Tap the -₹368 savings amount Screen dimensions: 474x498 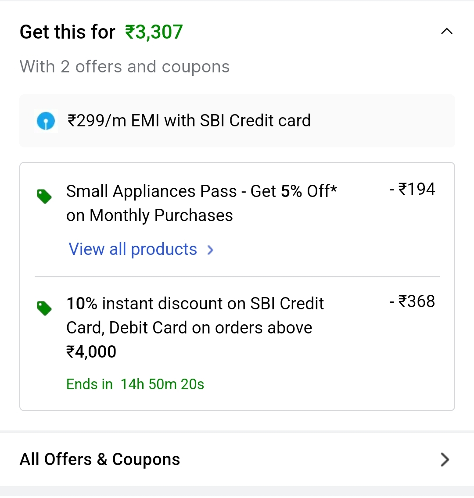412,301
